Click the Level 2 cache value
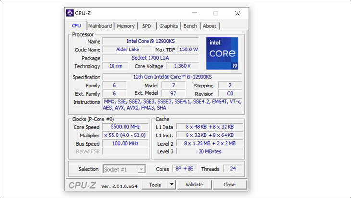This screenshot has height=198, width=351. coord(210,143)
